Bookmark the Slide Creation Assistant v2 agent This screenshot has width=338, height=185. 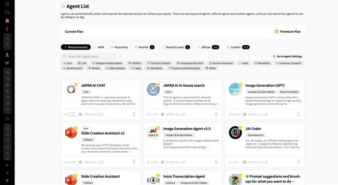pos(134,162)
